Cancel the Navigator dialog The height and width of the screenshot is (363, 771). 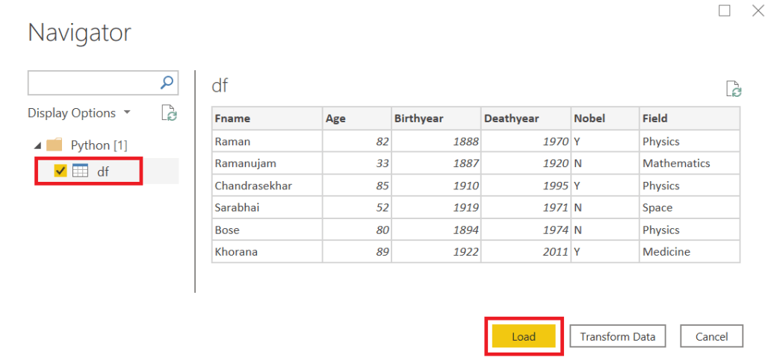[x=711, y=337]
